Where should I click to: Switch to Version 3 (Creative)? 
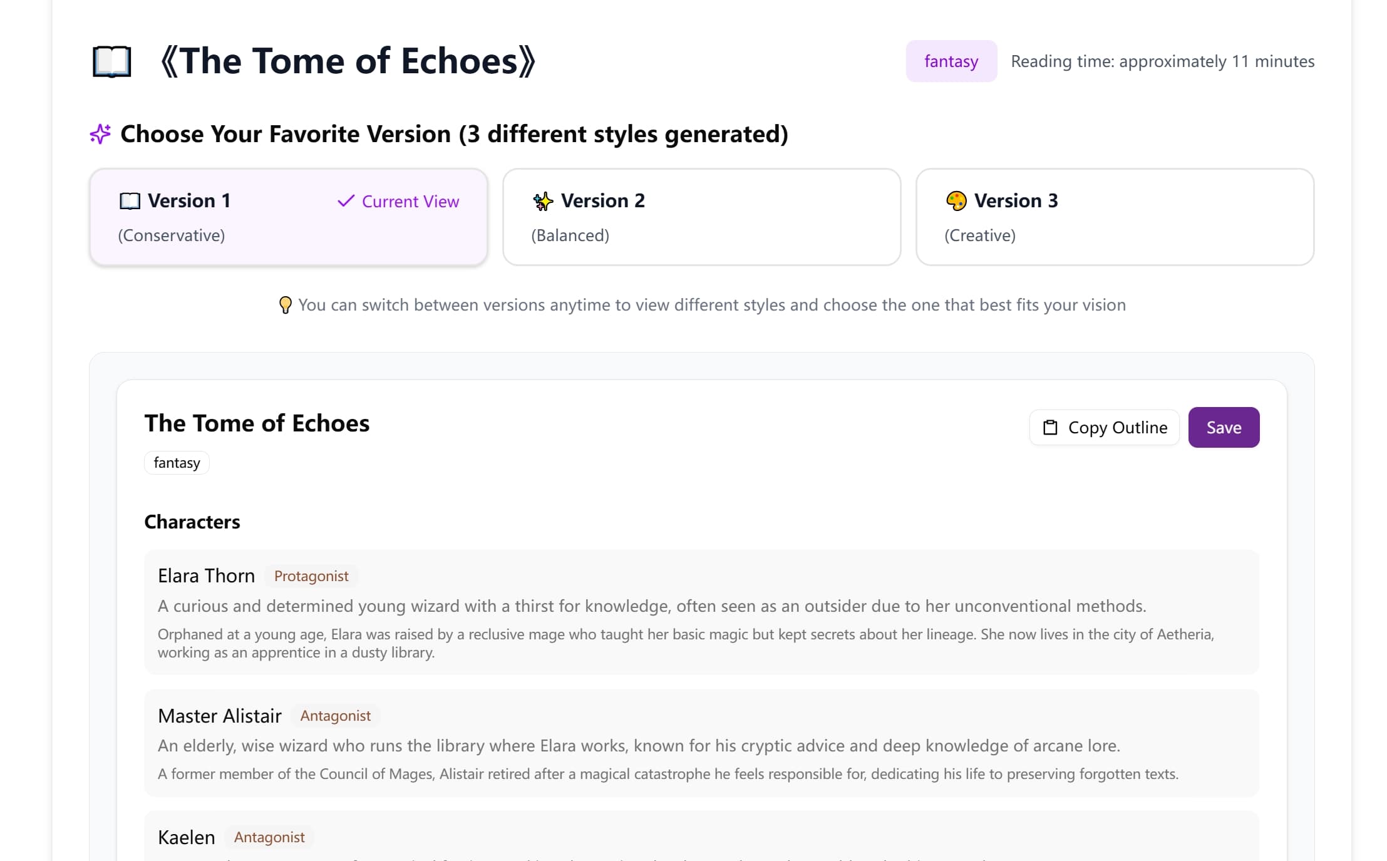click(x=1114, y=217)
